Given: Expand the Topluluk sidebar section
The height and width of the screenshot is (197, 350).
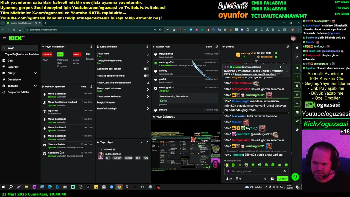Looking at the screenshot, I should pos(35,86).
